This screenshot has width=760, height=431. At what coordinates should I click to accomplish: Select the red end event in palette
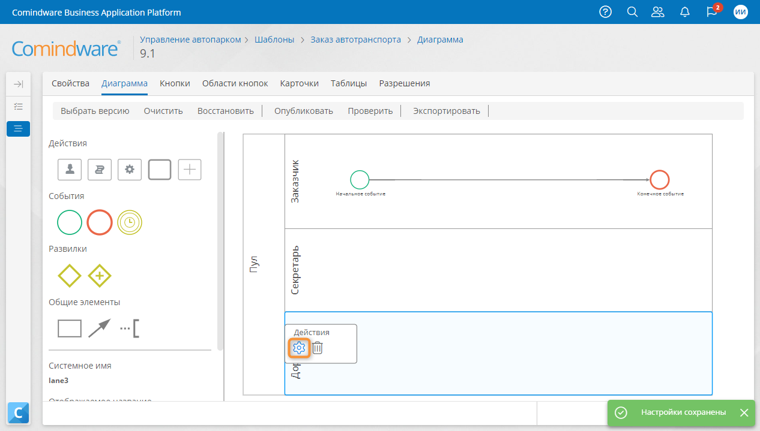point(100,222)
